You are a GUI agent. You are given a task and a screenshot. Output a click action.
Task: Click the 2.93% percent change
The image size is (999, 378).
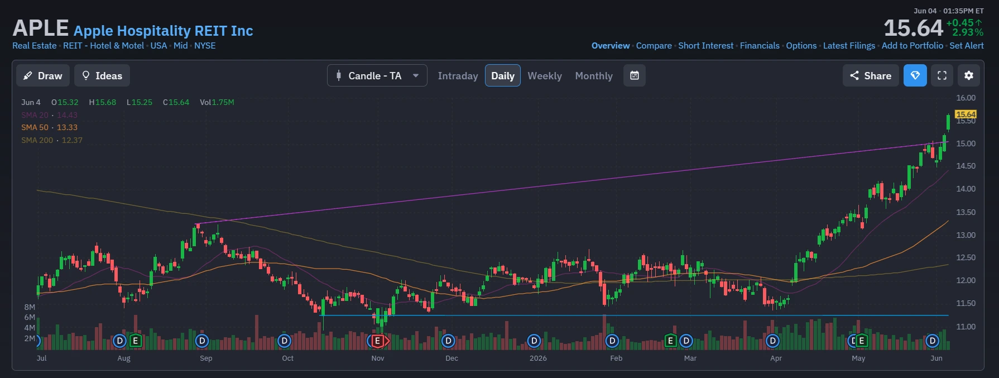pyautogui.click(x=968, y=32)
